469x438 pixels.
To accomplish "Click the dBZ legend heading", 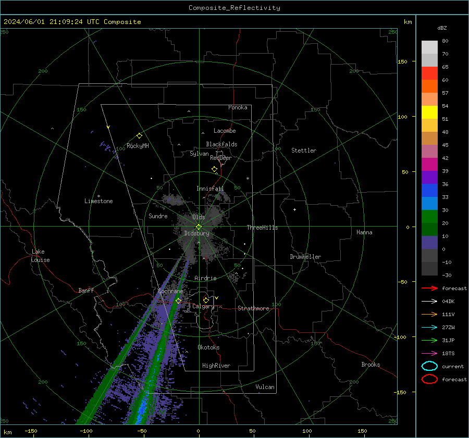I will 442,28.
